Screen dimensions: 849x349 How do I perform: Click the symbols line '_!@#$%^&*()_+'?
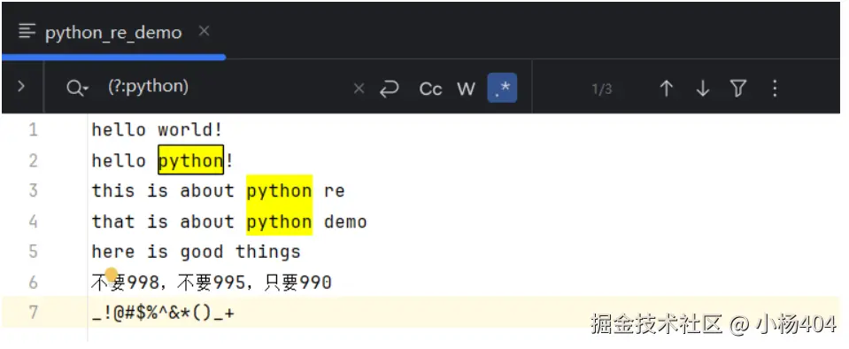[163, 314]
